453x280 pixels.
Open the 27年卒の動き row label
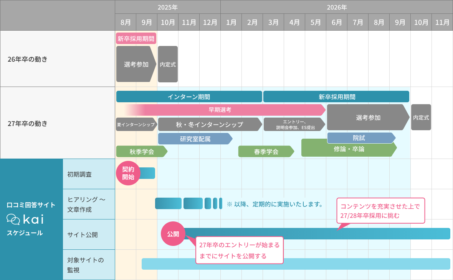[x=28, y=123]
